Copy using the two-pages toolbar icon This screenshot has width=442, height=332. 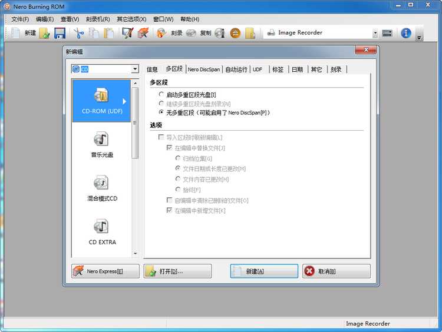click(x=94, y=33)
